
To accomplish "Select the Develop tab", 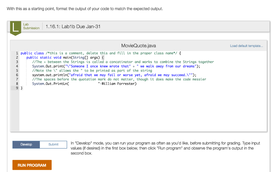I will click(26, 144).
